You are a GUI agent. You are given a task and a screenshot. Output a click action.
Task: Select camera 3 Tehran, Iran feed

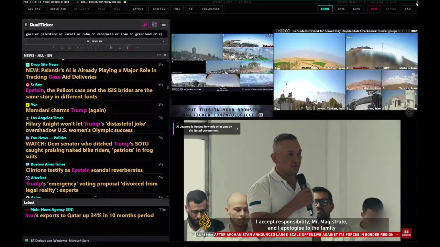309,90
